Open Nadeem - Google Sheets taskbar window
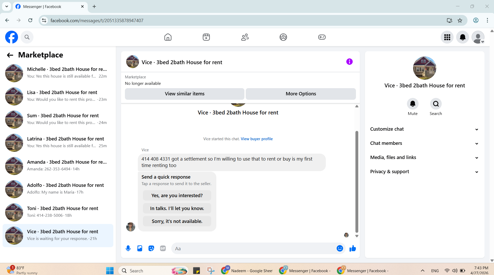 (247, 271)
